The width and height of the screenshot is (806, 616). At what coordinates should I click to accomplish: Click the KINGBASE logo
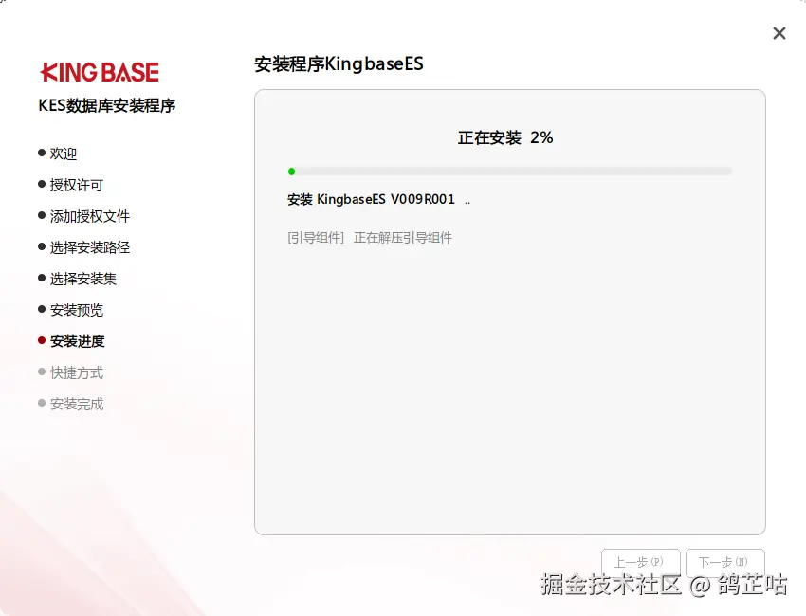[100, 72]
